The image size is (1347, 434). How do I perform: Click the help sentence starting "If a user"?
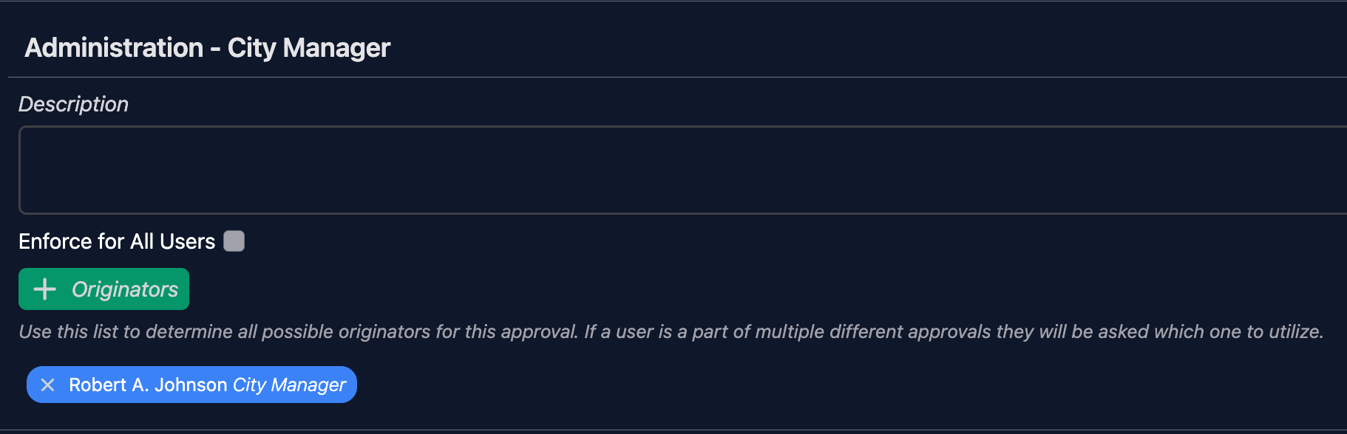pyautogui.click(x=954, y=331)
